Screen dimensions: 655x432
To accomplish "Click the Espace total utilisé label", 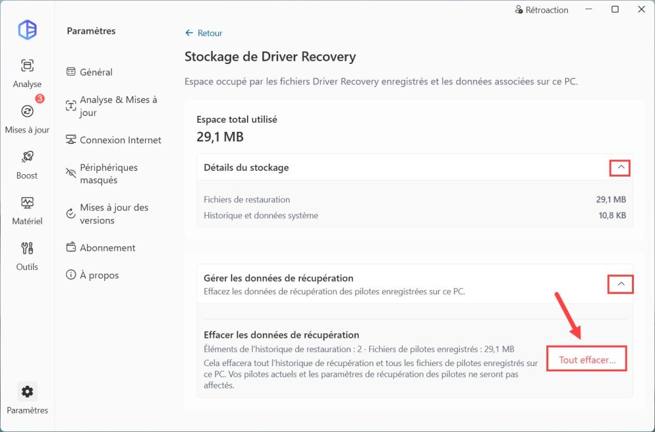I will click(x=237, y=120).
